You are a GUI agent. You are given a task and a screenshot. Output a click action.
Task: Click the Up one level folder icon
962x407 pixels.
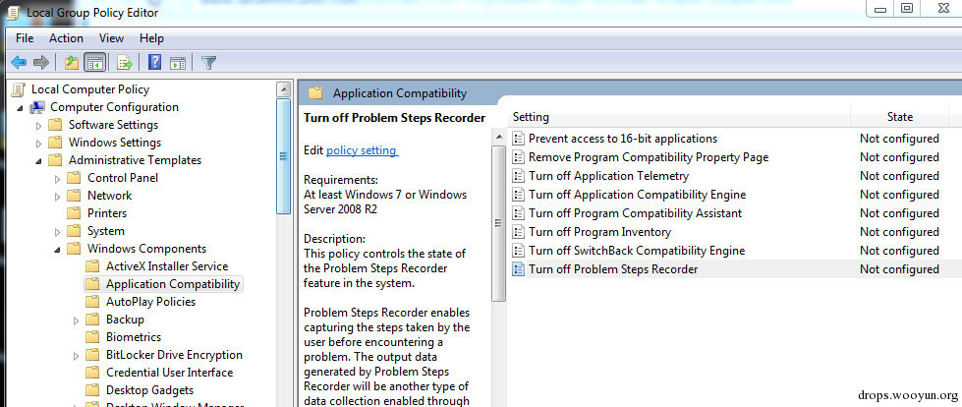[73, 62]
